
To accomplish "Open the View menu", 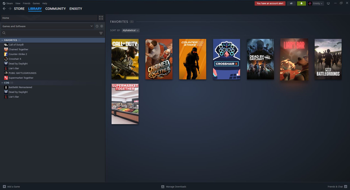I will (18, 3).
